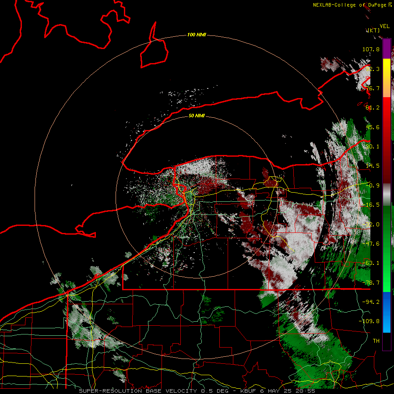
Task: Click the -109.8 velocity scale value
Action: (x=369, y=321)
